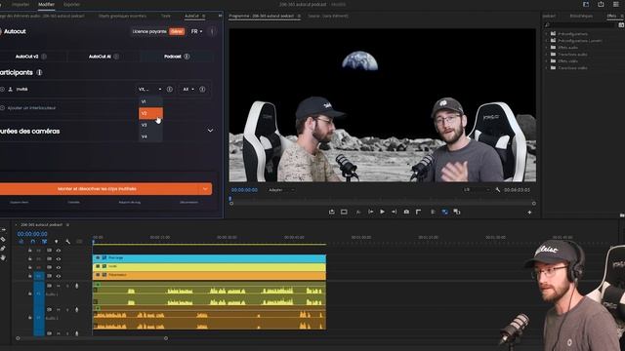625x351 pixels.
Task: Click the info icon right of the VX dropdown
Action: tap(169, 89)
